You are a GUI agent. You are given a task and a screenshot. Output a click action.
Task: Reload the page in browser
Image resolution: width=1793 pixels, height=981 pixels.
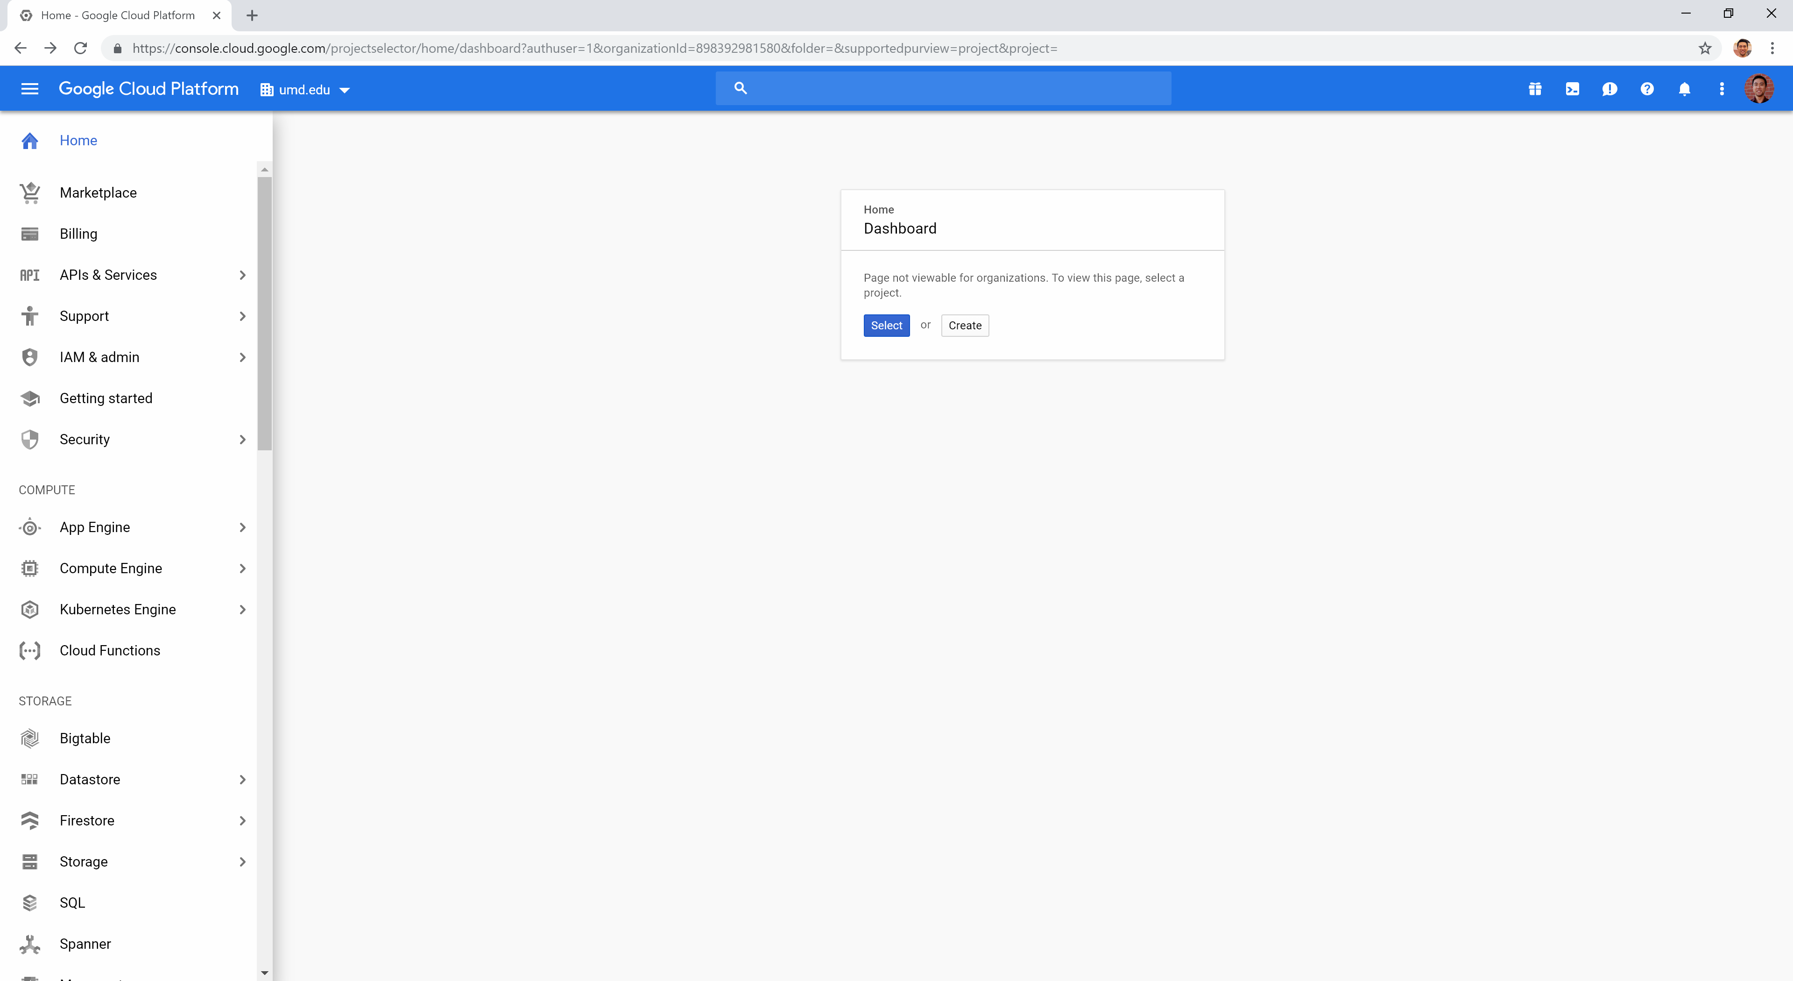[81, 48]
